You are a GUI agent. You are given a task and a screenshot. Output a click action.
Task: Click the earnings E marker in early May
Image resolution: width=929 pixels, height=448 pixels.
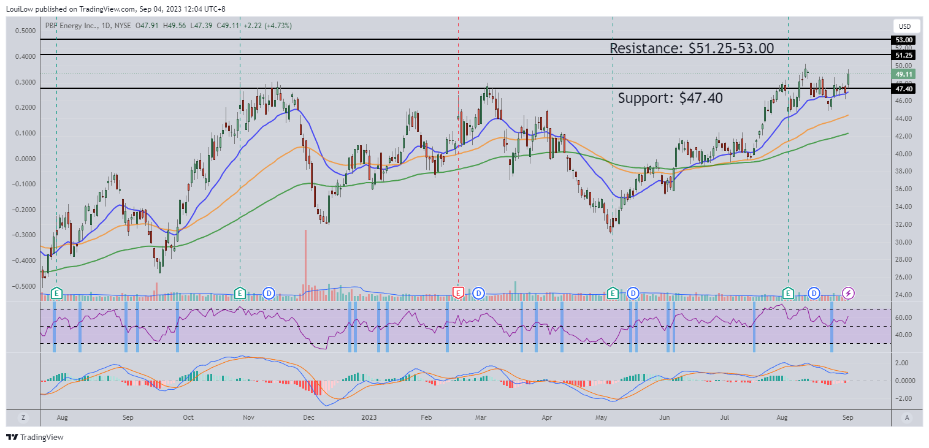(612, 293)
